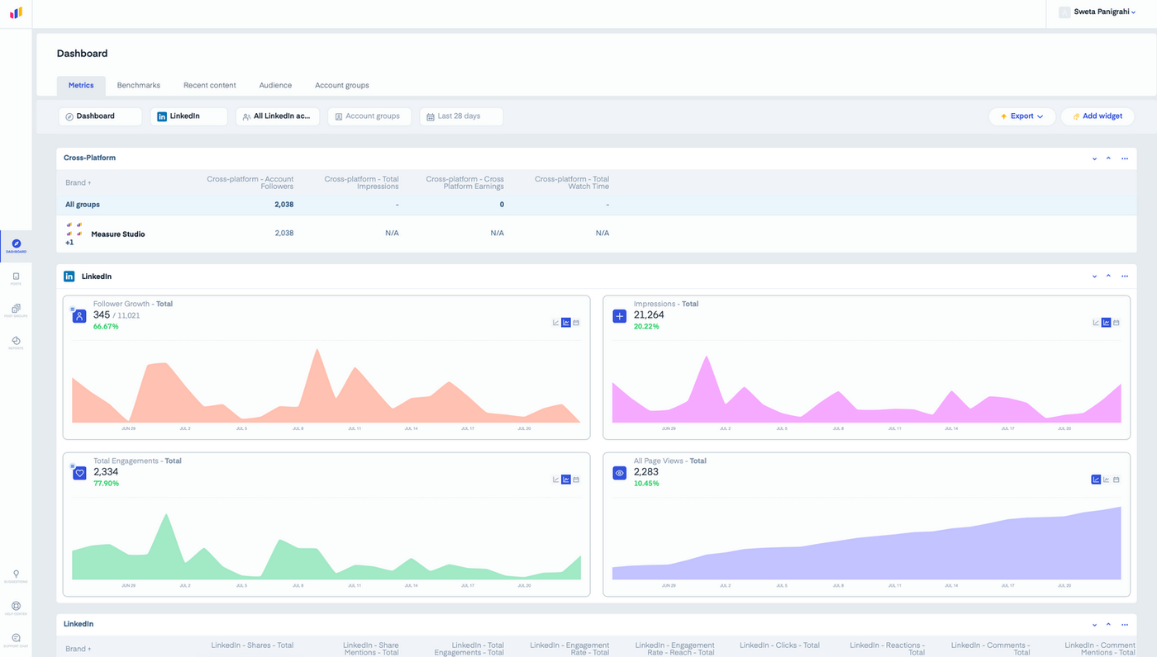Click user avatar next to Sweta Panigrahi
The image size is (1157, 657).
click(x=1064, y=12)
